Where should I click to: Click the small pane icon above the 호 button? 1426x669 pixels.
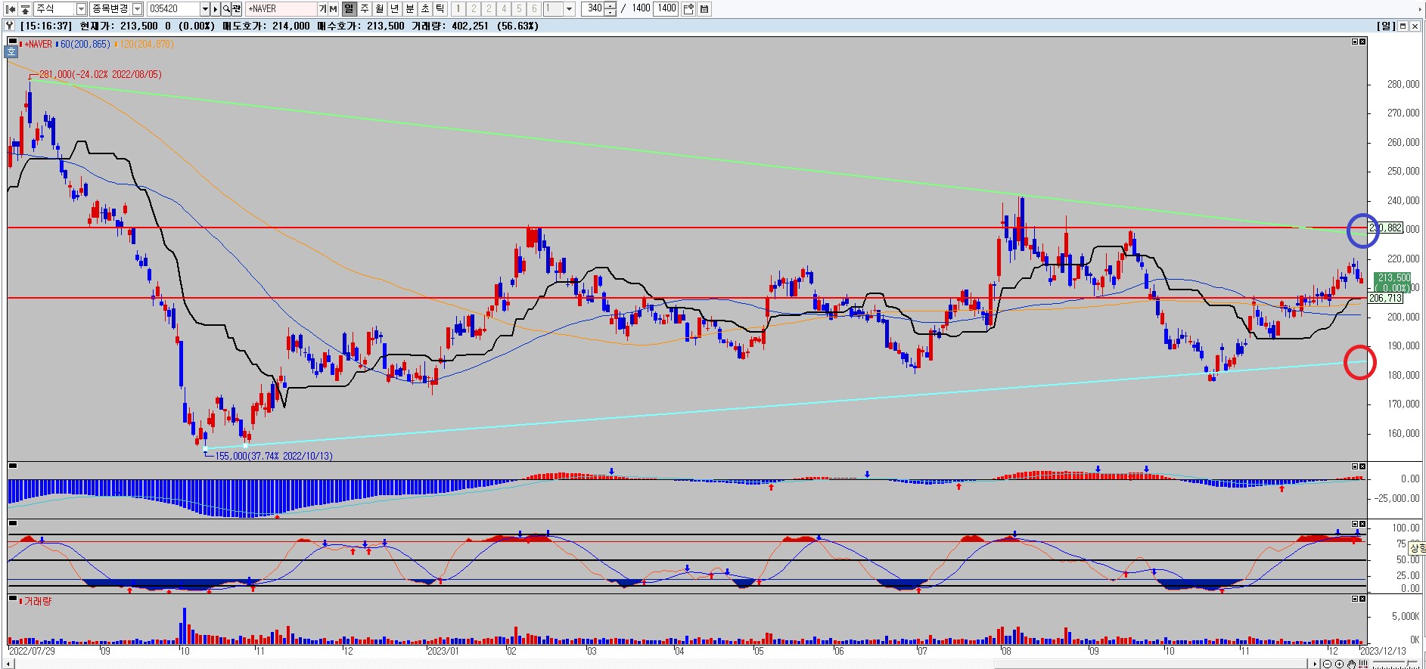(x=11, y=42)
